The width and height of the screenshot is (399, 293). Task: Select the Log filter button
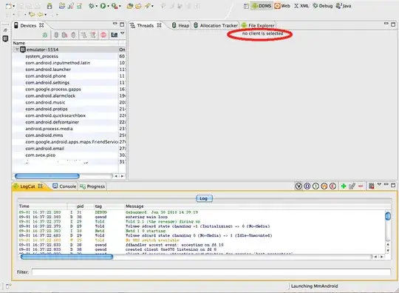tap(204, 198)
